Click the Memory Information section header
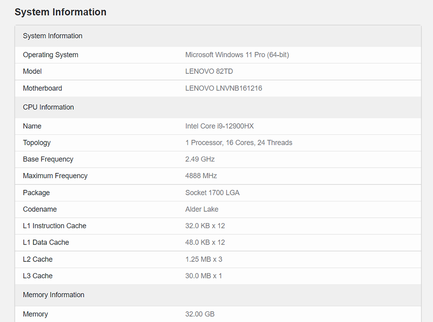The height and width of the screenshot is (322, 433). coord(54,295)
